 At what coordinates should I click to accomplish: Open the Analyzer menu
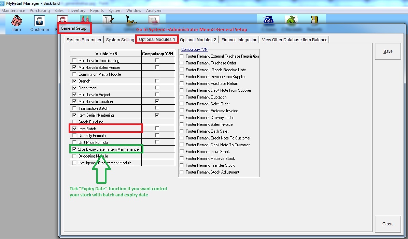tap(154, 11)
